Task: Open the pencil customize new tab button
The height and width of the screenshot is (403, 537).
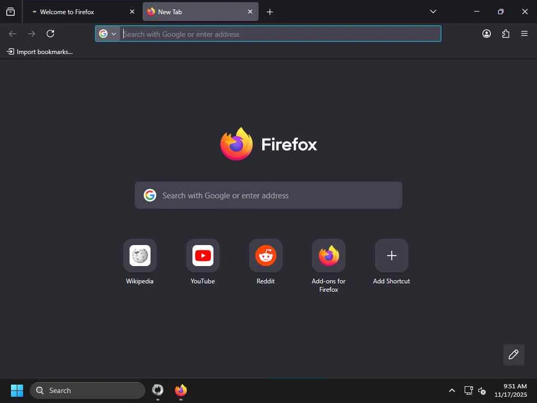Action: coord(513,354)
